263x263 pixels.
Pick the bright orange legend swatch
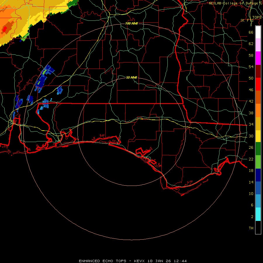(258, 110)
